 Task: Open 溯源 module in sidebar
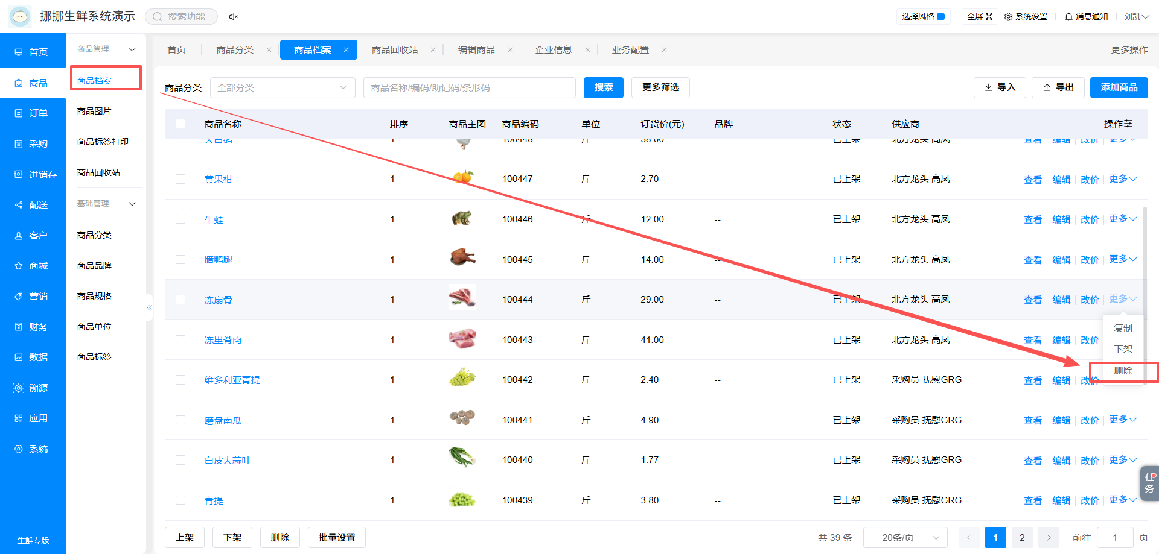33,388
